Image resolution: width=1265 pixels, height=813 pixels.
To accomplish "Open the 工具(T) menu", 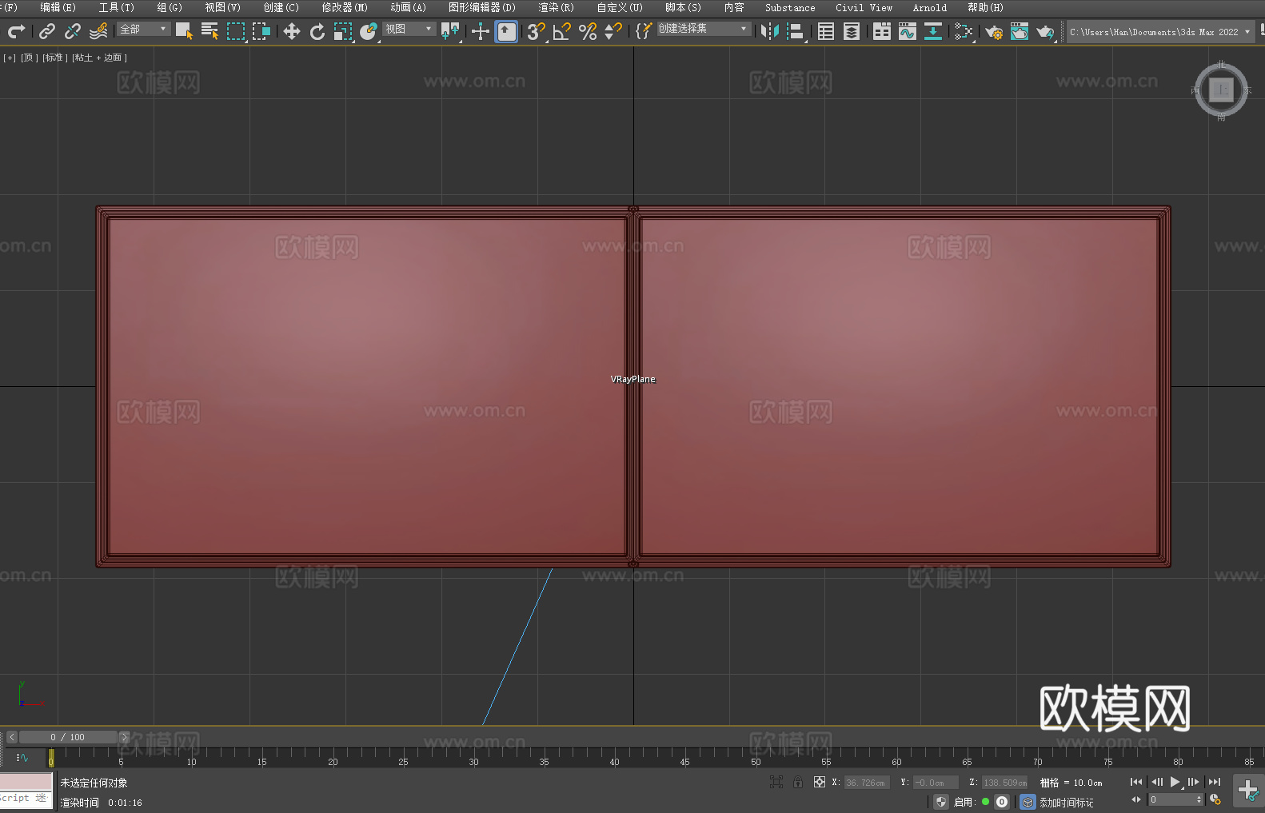I will [x=117, y=7].
